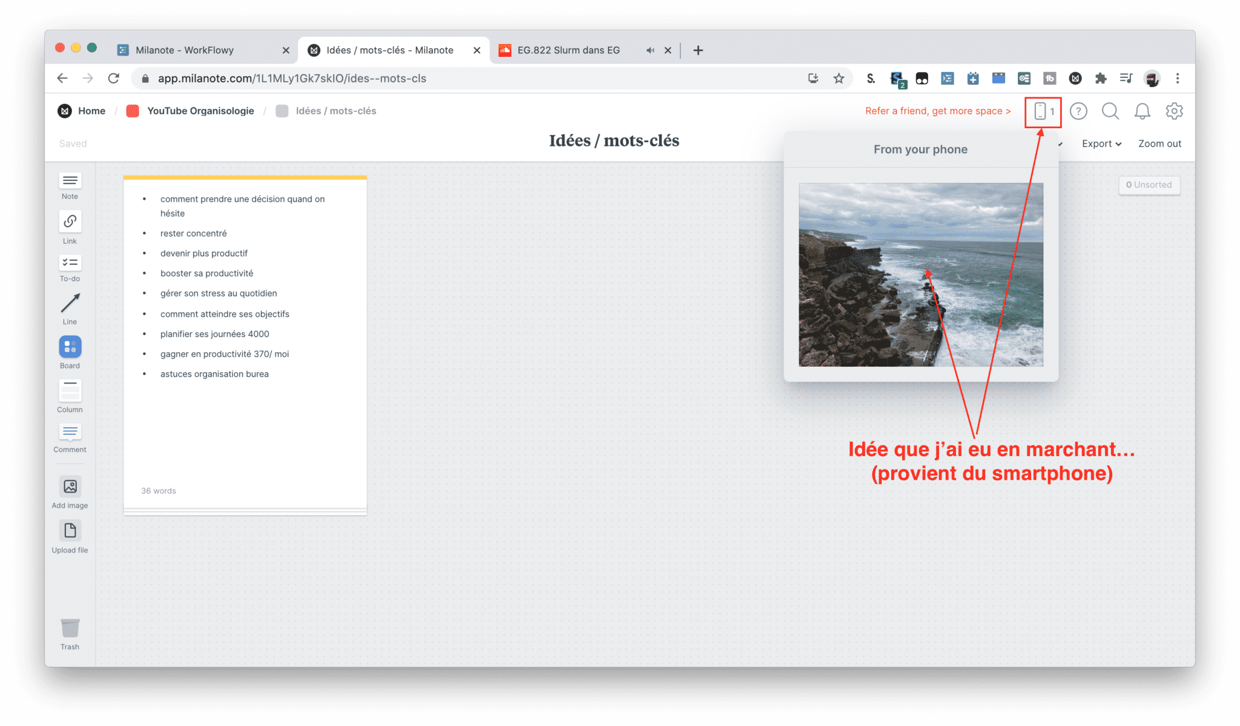Select the Line tool in sidebar
1240x726 pixels.
click(x=70, y=309)
